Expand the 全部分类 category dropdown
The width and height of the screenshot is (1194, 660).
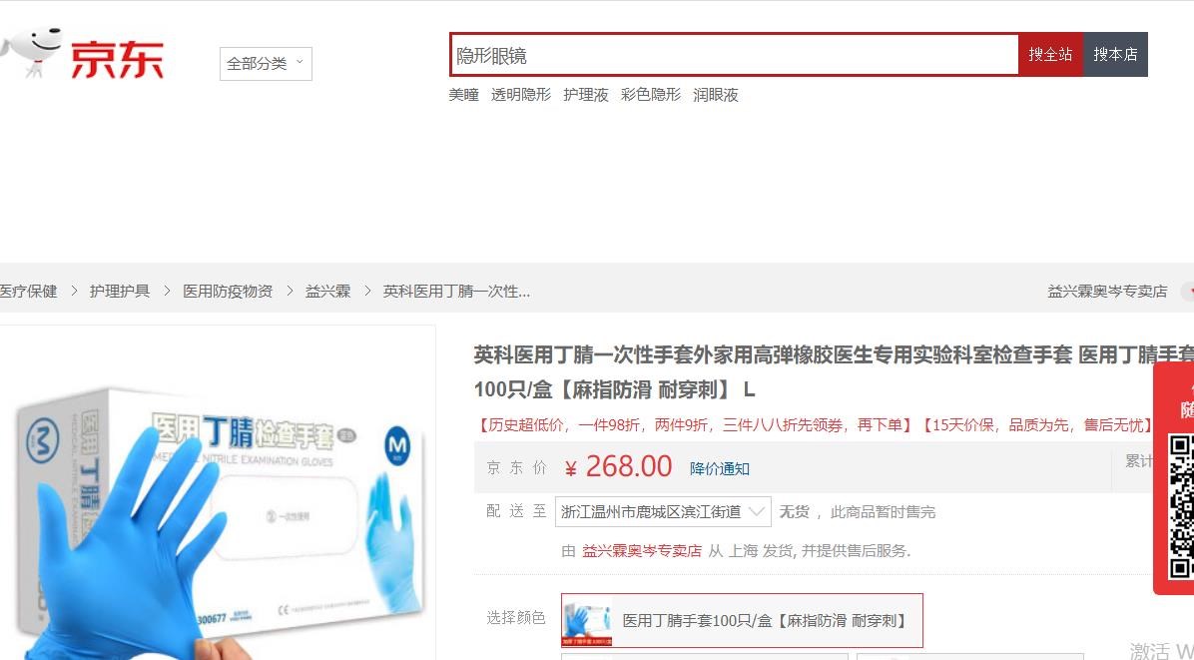pos(266,64)
